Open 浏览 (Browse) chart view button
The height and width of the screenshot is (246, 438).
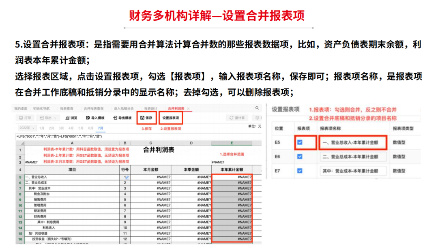pyautogui.click(x=71, y=118)
